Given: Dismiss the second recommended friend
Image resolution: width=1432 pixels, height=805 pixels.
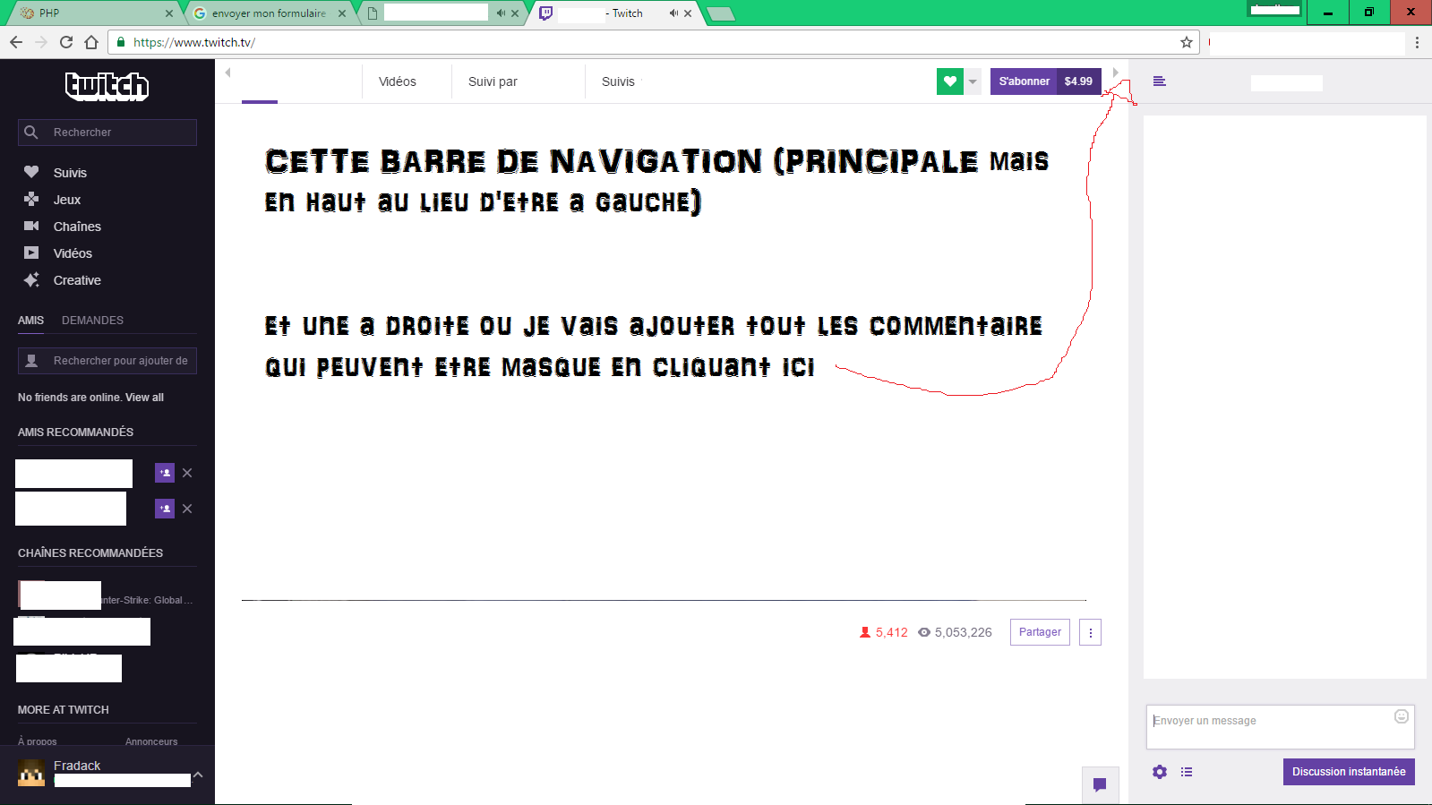Looking at the screenshot, I should point(187,509).
